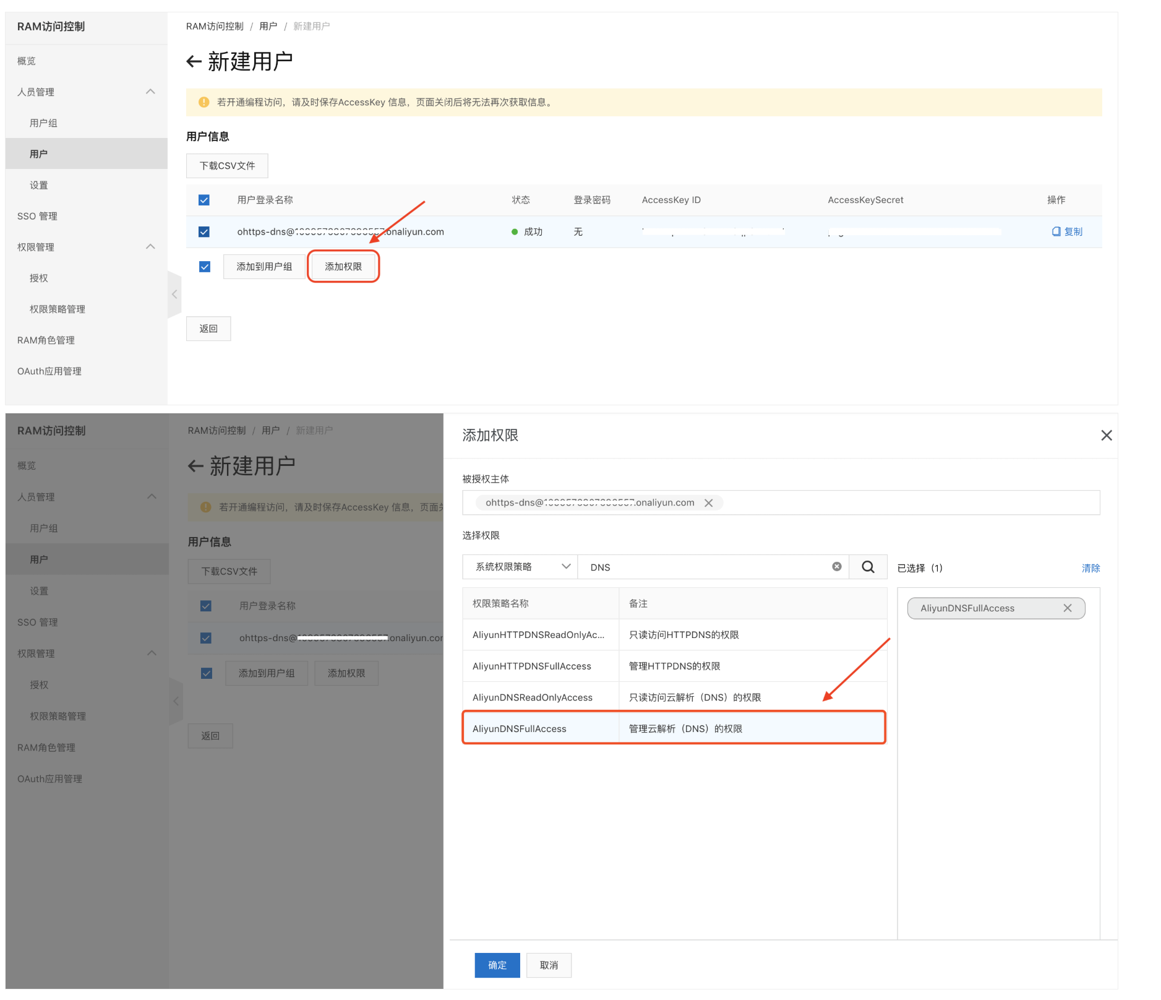Uncheck the ohttps-dns user row checkbox
The width and height of the screenshot is (1161, 1000).
(204, 231)
